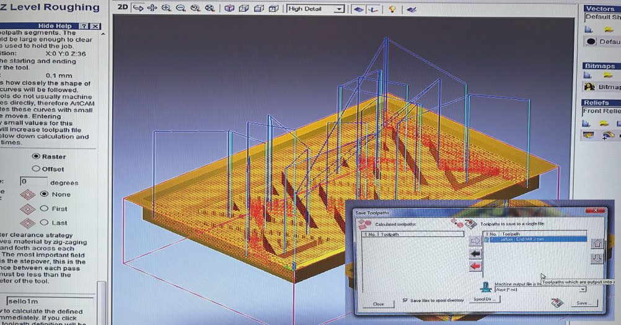Click the new vector layer icon
Viewport: 621px width, 325px height.
tap(589, 29)
